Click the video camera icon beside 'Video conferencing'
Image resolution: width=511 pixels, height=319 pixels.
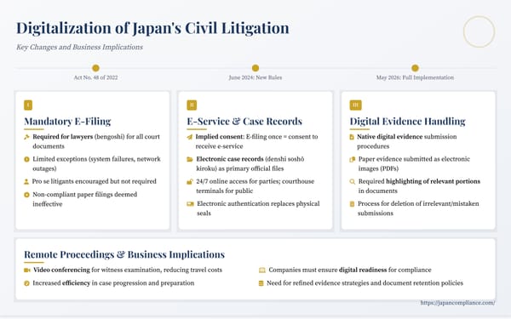[x=27, y=271]
